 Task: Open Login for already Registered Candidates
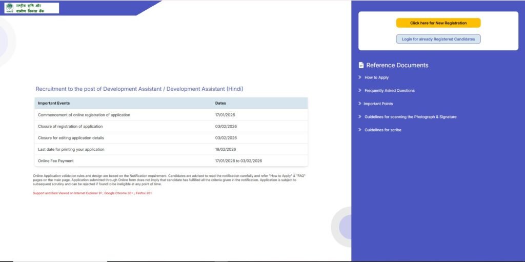[x=438, y=39]
